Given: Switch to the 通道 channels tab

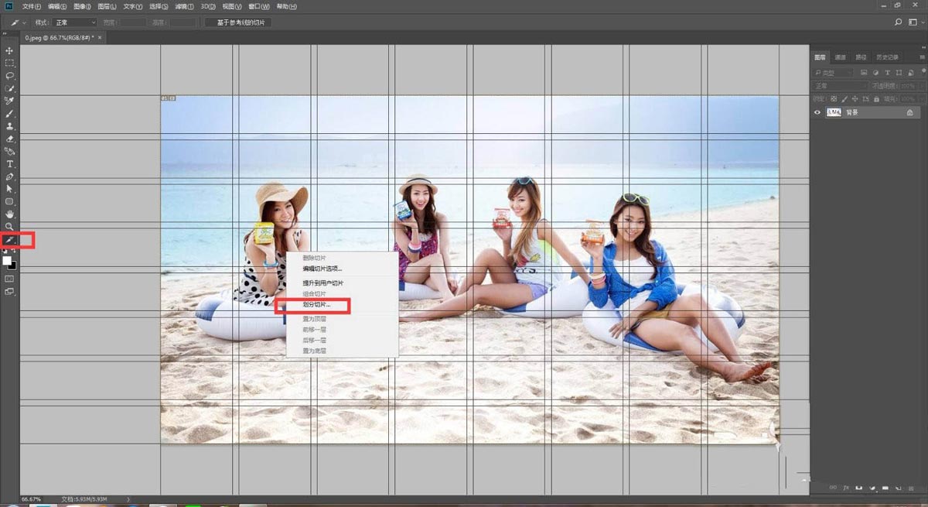Looking at the screenshot, I should [840, 57].
